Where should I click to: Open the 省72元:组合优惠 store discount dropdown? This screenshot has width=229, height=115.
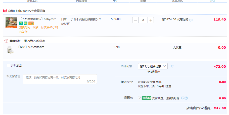point(153,66)
